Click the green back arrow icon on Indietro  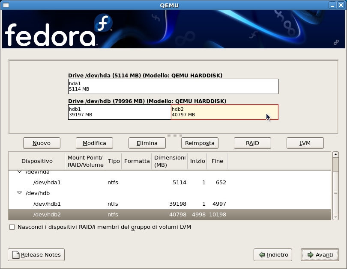[262, 255]
